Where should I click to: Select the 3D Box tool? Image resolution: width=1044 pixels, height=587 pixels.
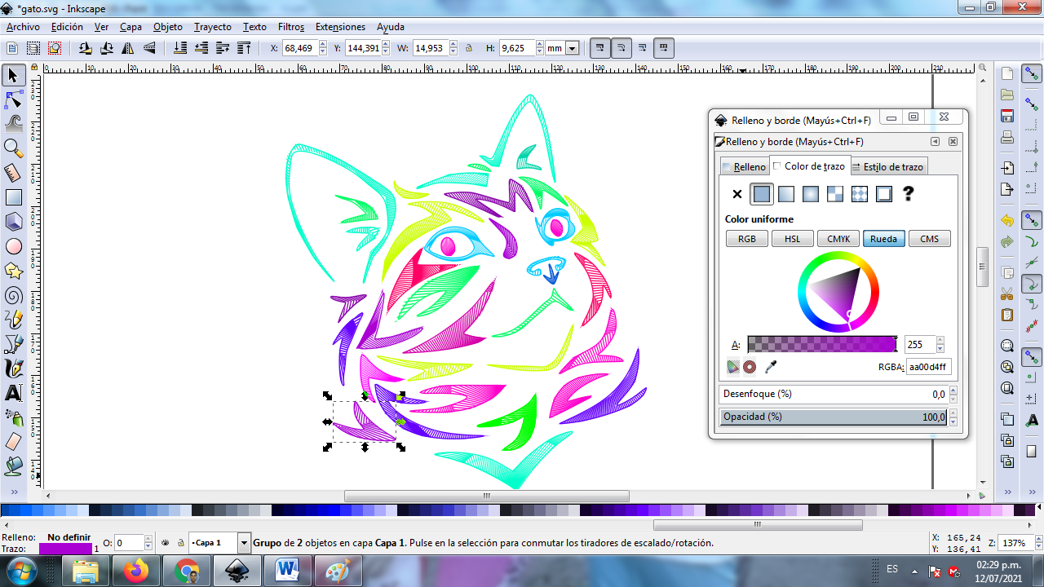pyautogui.click(x=13, y=222)
